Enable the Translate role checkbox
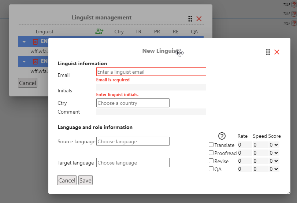Viewport: 297px width, 203px height. pos(211,145)
